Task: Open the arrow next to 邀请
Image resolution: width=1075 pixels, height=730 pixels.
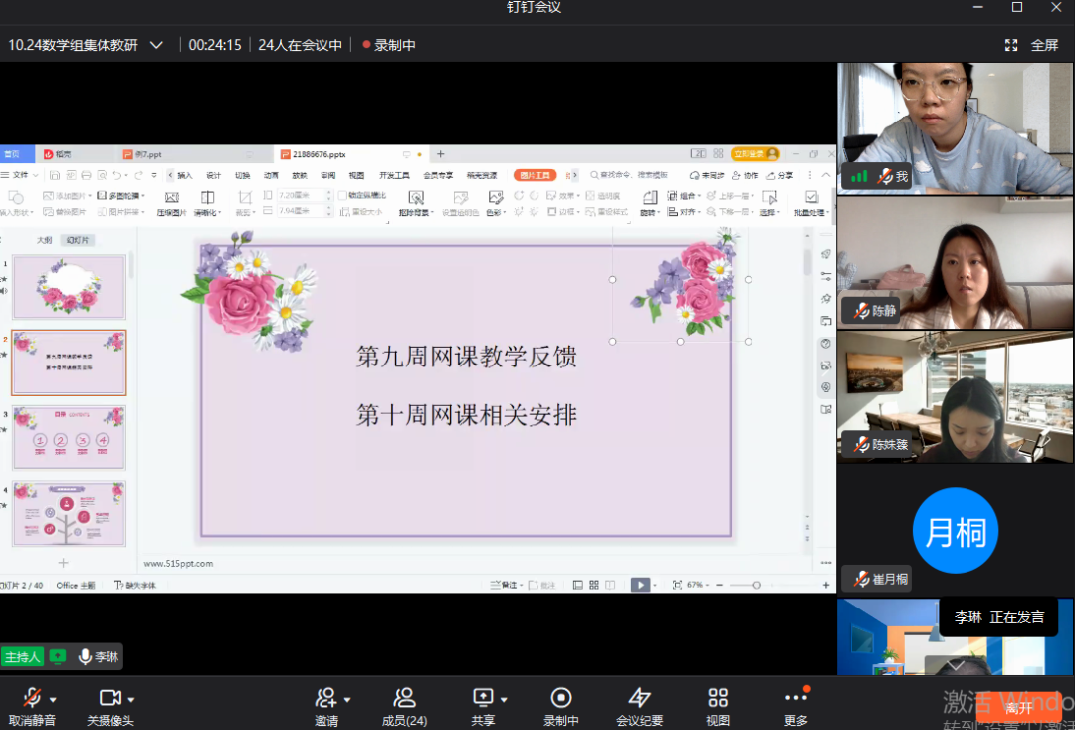Action: (x=346, y=699)
